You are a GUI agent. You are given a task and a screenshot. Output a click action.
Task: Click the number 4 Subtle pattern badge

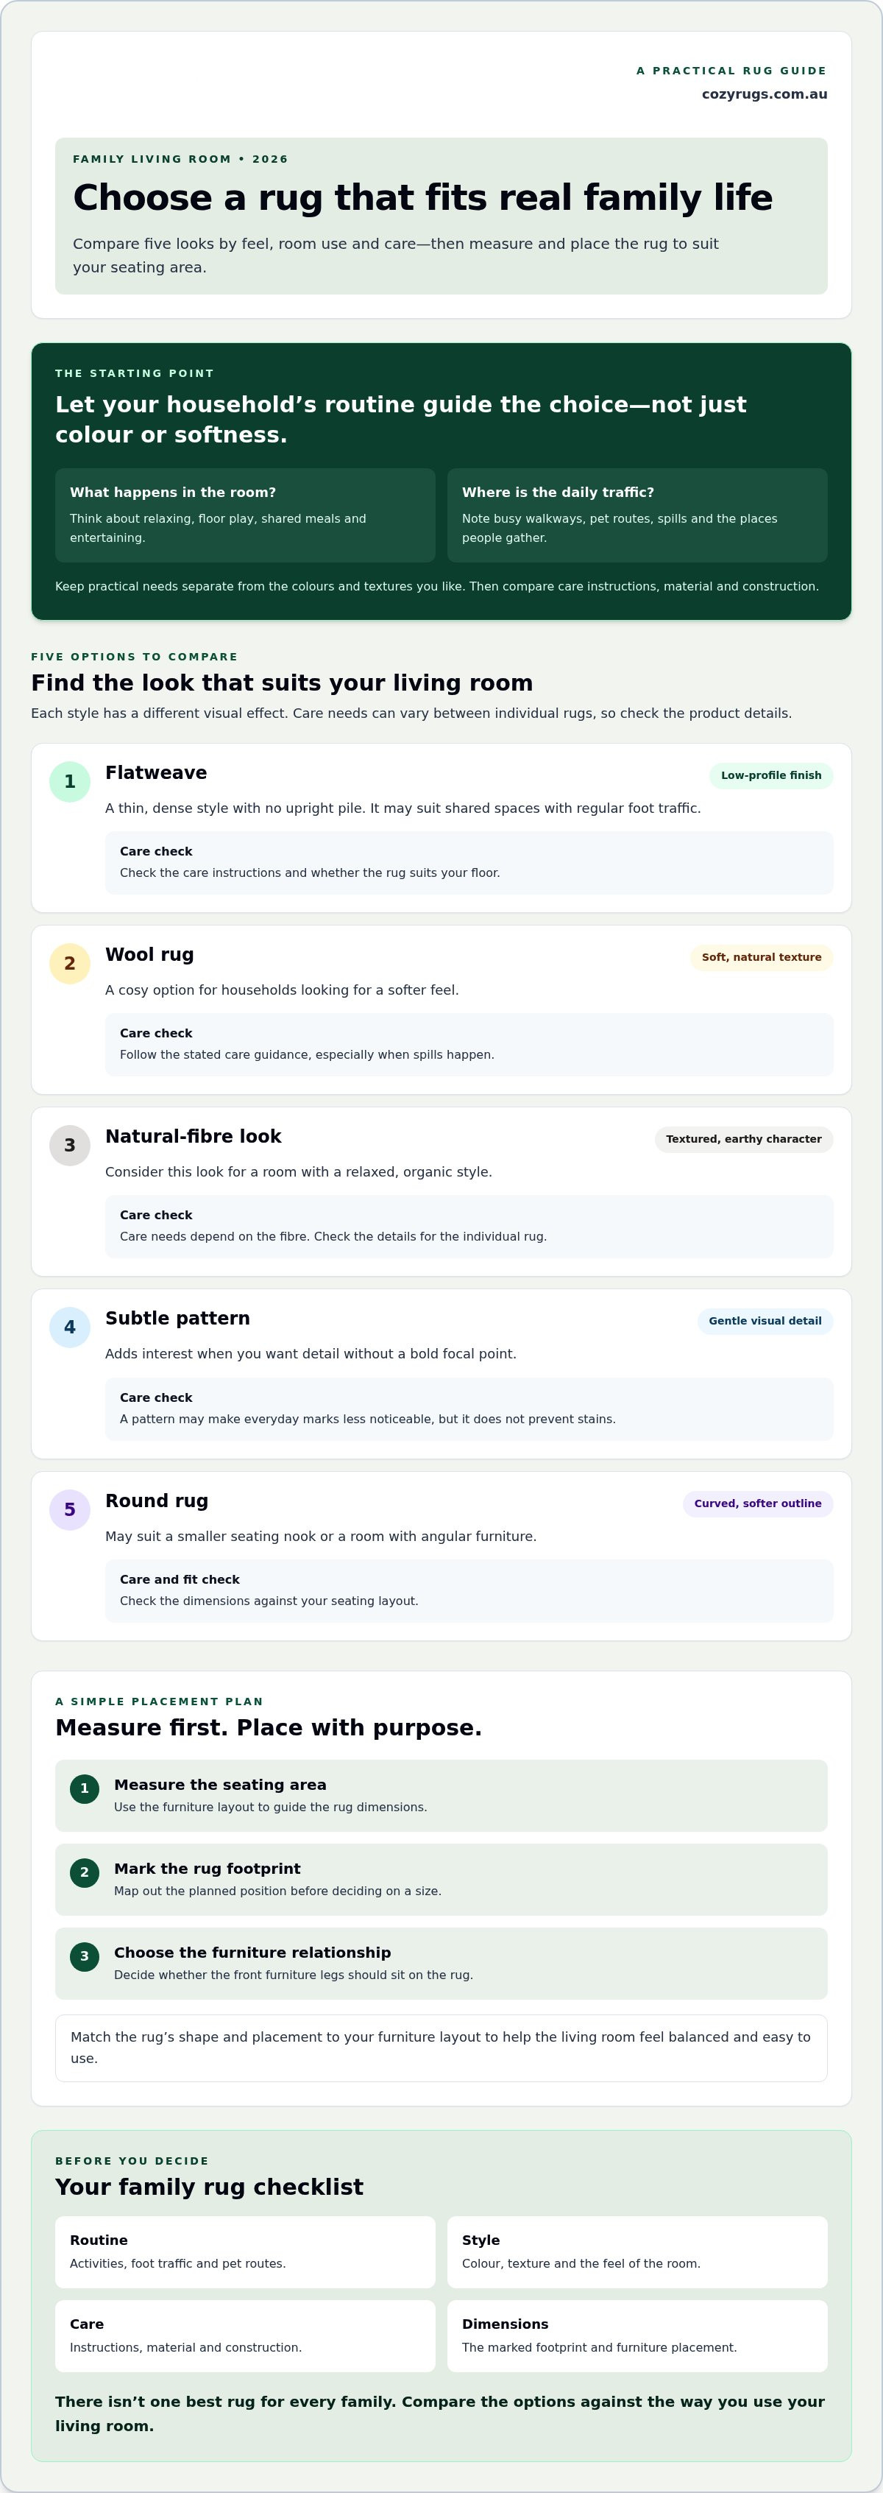tap(70, 1327)
